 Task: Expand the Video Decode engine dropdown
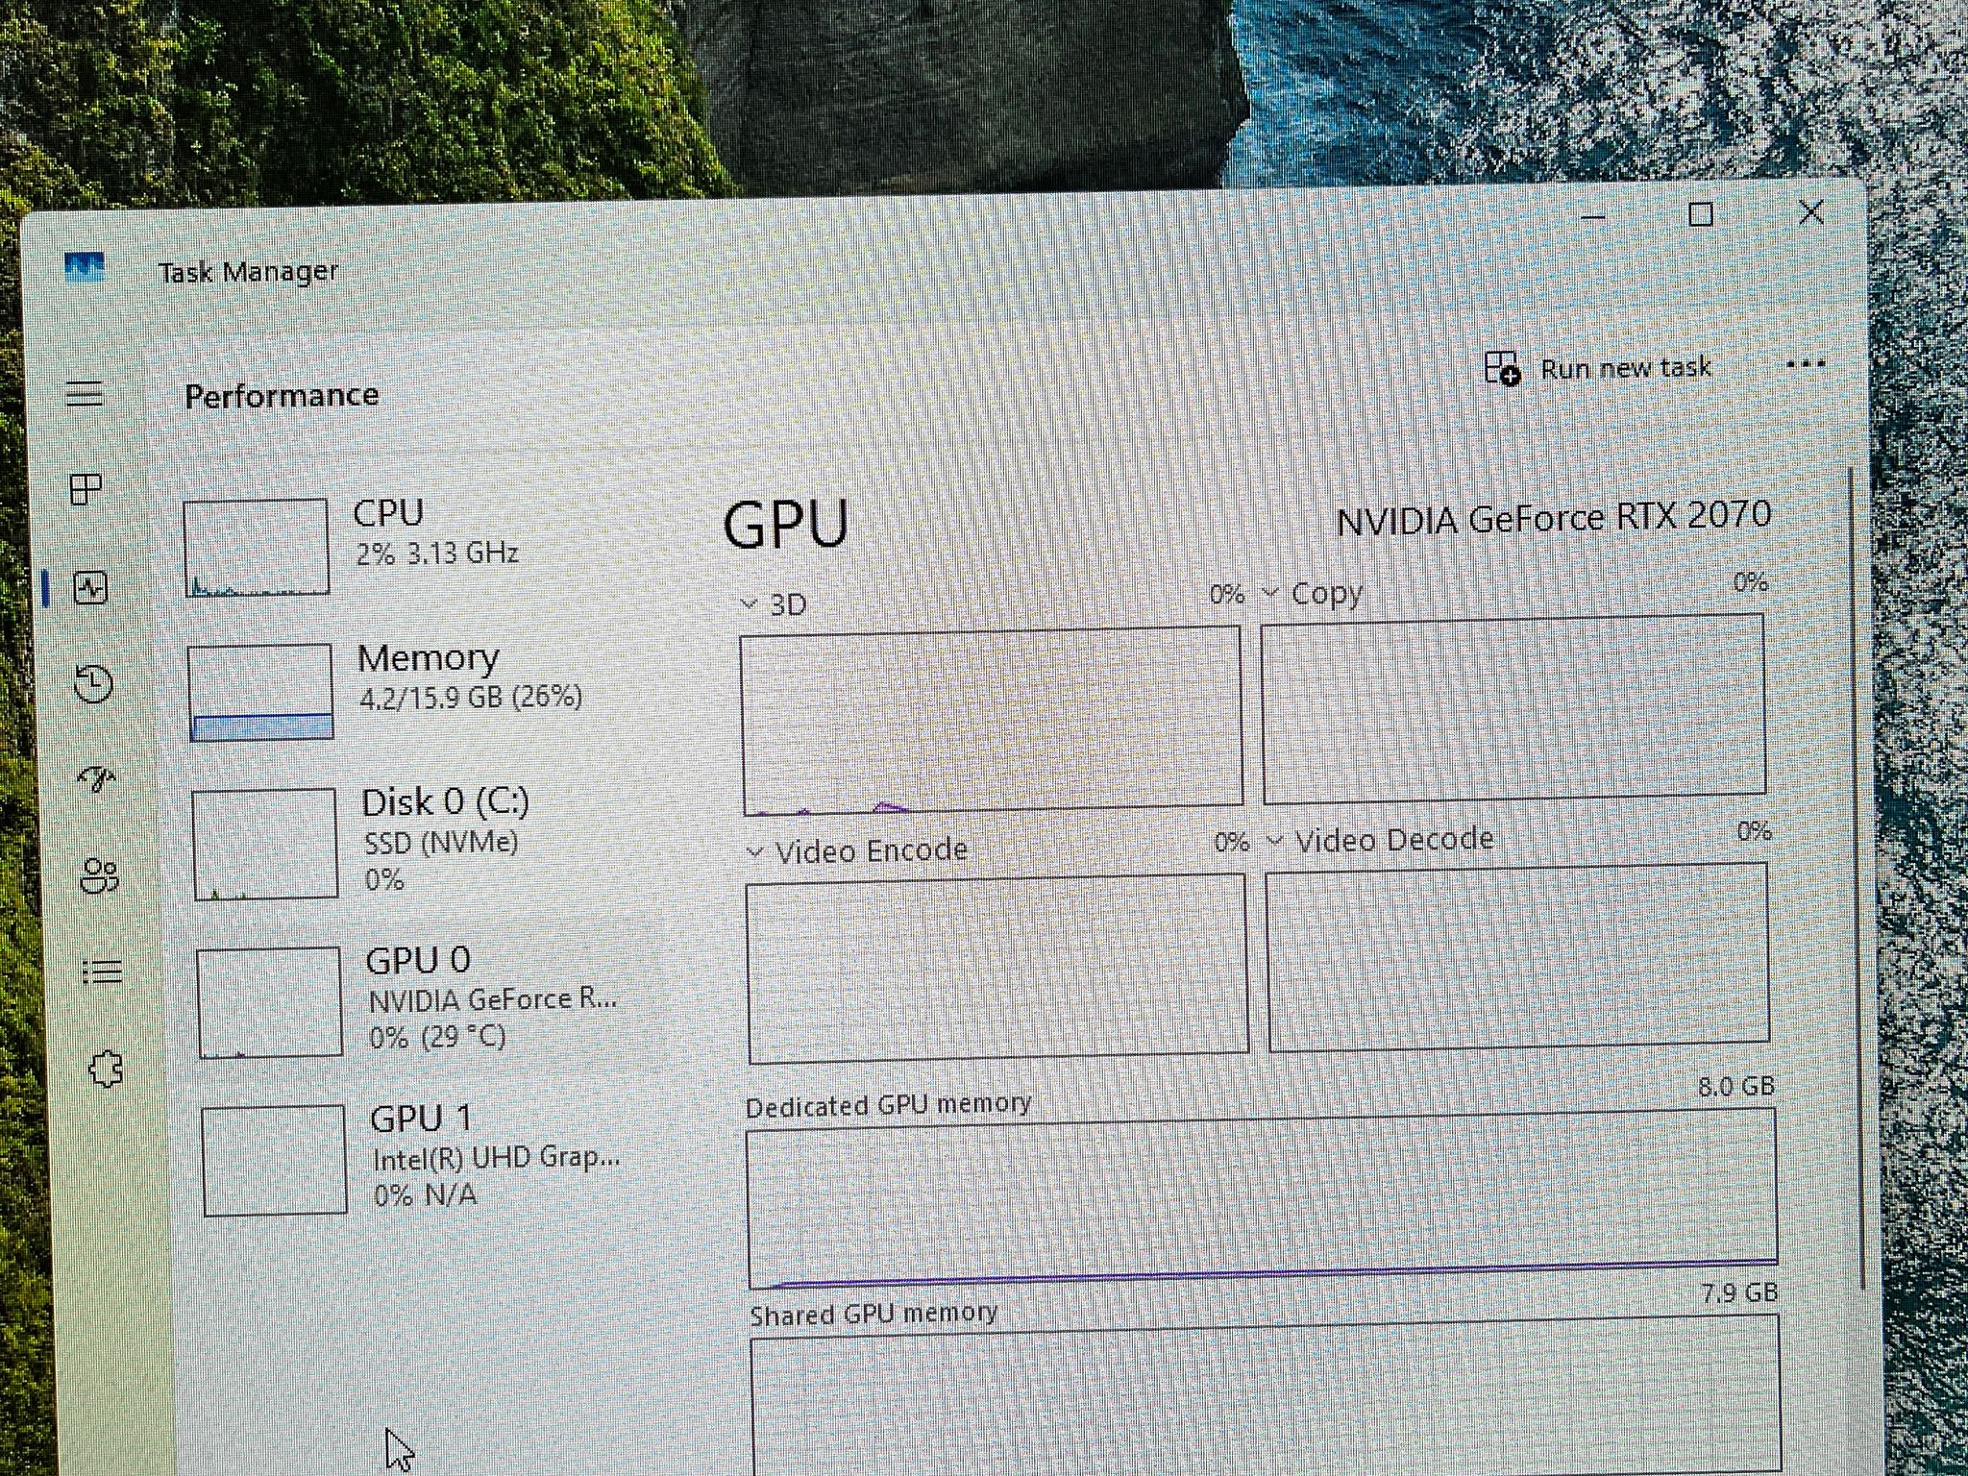click(x=1275, y=842)
